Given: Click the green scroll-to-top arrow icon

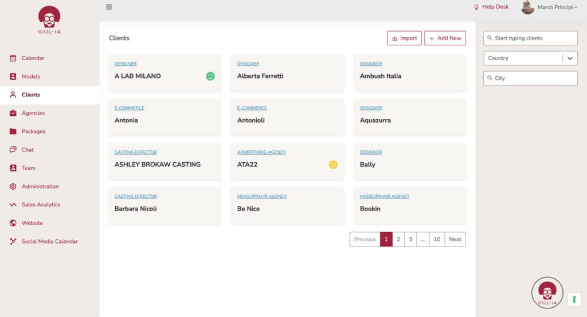Looking at the screenshot, I should click(x=574, y=299).
